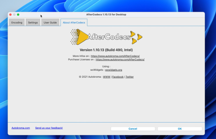Screen dimensions: 216x139
Task: Click the window title AfterCodecs 1.10.13 for Desktop
Action: pos(106,15)
